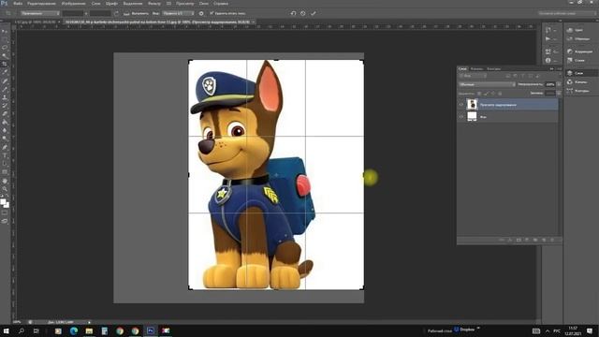Open the crop aspect ratio preset dropdown
Screen dimensions: 599x337
point(39,13)
